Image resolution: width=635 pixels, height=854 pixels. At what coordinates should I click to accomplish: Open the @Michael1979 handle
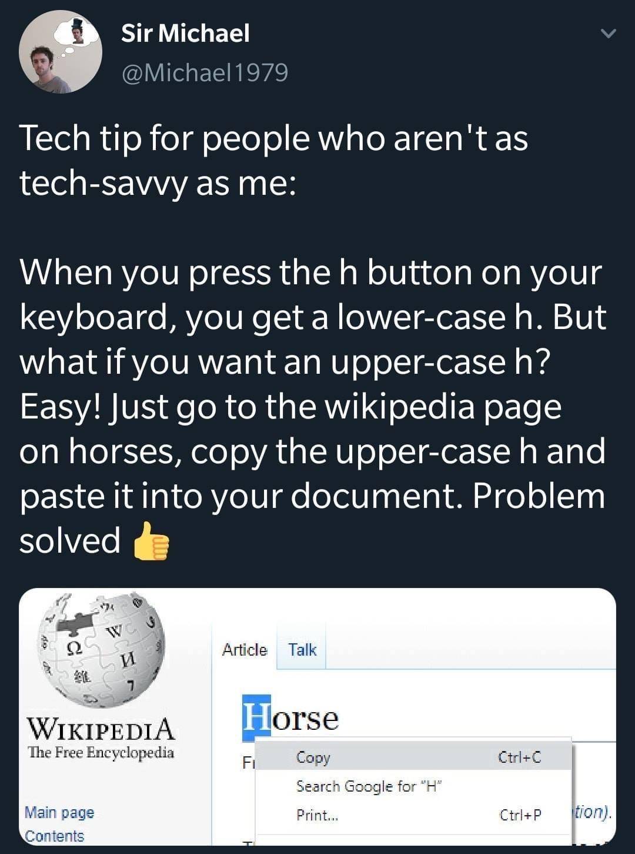(x=205, y=72)
